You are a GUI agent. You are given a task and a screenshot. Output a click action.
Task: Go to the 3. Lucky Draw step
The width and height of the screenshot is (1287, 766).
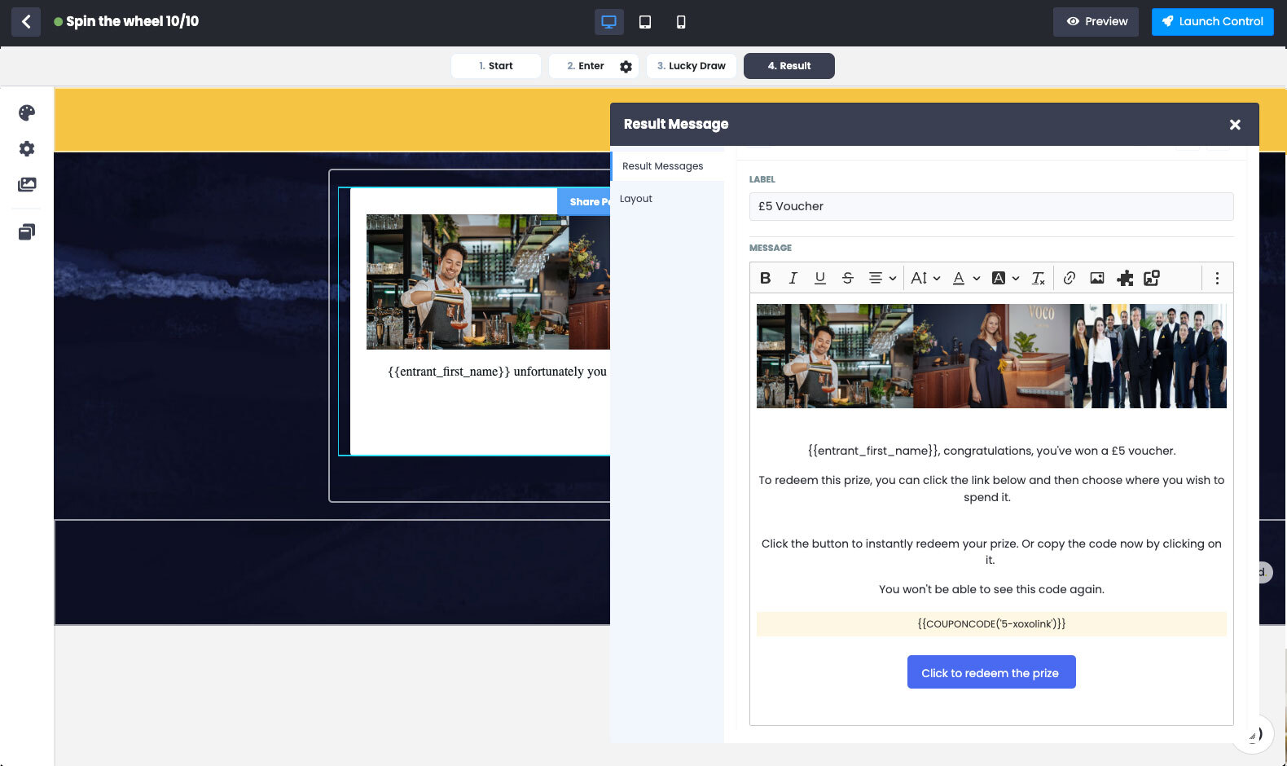point(692,66)
